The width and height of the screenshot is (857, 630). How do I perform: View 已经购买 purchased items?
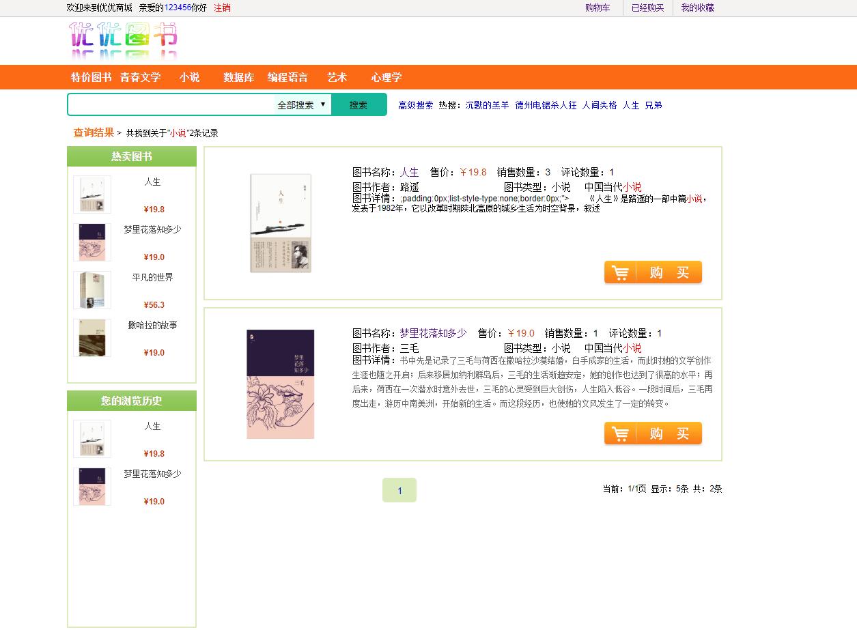click(x=646, y=8)
